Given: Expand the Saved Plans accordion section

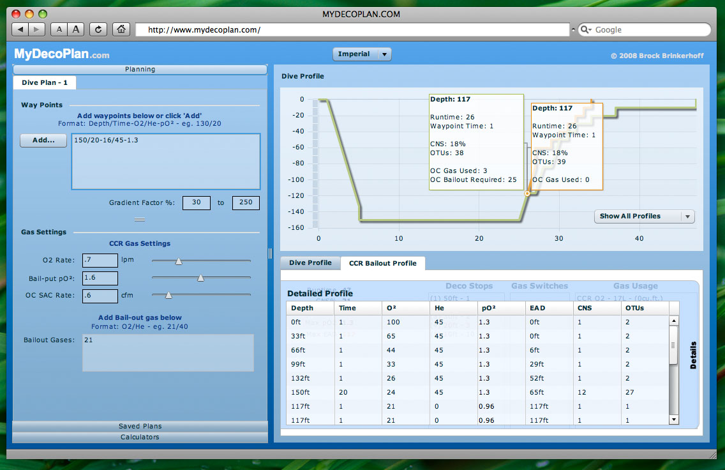Looking at the screenshot, I should click(140, 426).
